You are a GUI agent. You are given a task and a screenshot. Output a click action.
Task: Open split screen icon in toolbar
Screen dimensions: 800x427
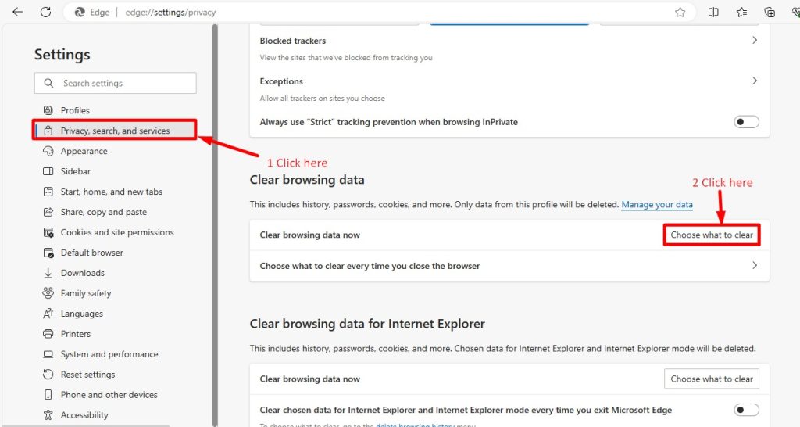click(x=713, y=12)
